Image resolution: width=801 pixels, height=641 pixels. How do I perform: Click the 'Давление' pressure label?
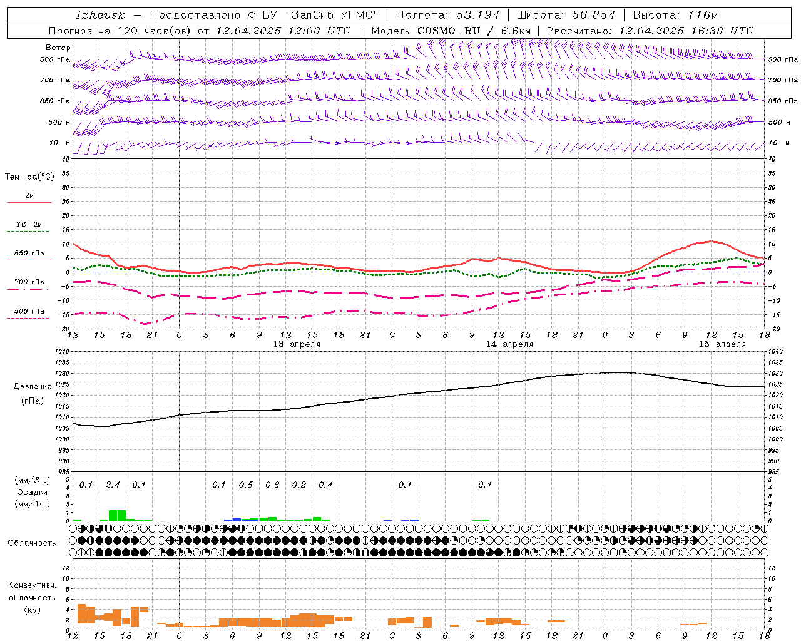pyautogui.click(x=33, y=387)
